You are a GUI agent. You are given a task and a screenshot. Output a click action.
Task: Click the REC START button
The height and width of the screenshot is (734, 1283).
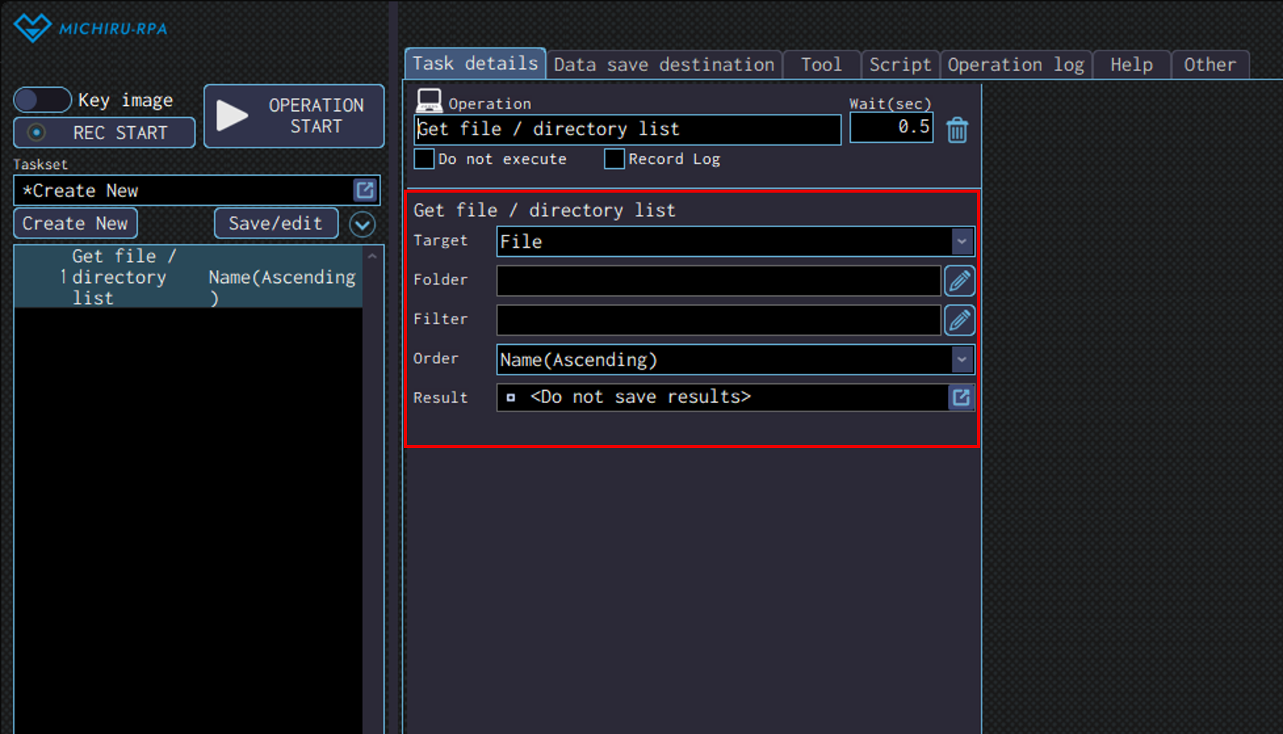pyautogui.click(x=104, y=133)
